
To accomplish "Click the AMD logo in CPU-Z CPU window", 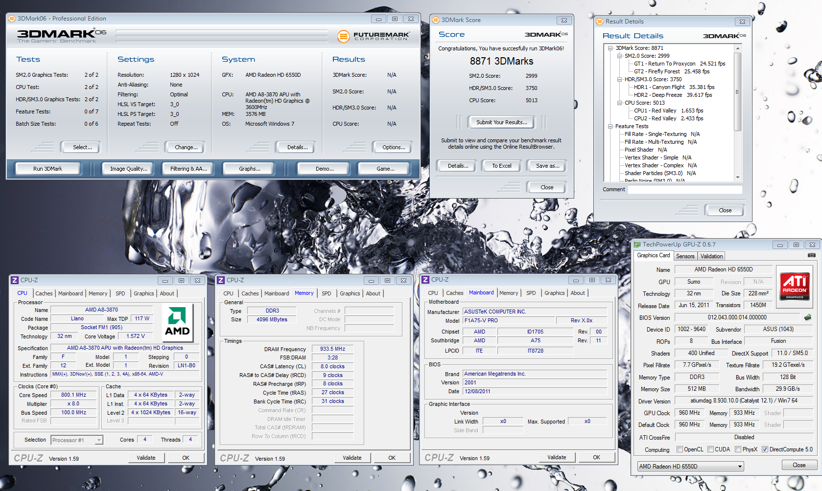I will point(177,322).
